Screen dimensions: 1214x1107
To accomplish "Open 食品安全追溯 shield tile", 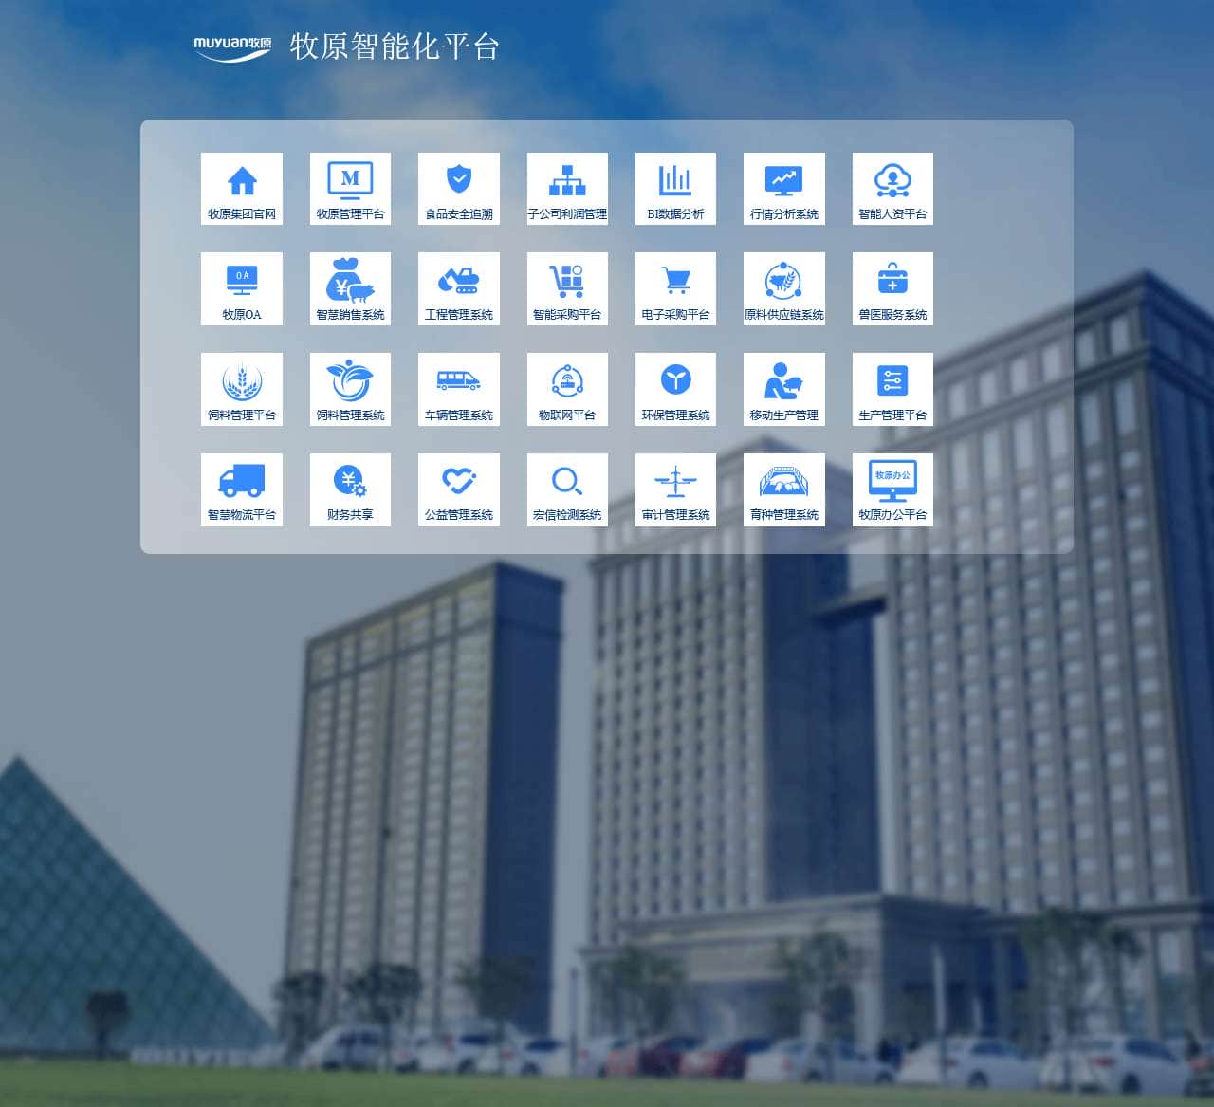I will pyautogui.click(x=459, y=189).
